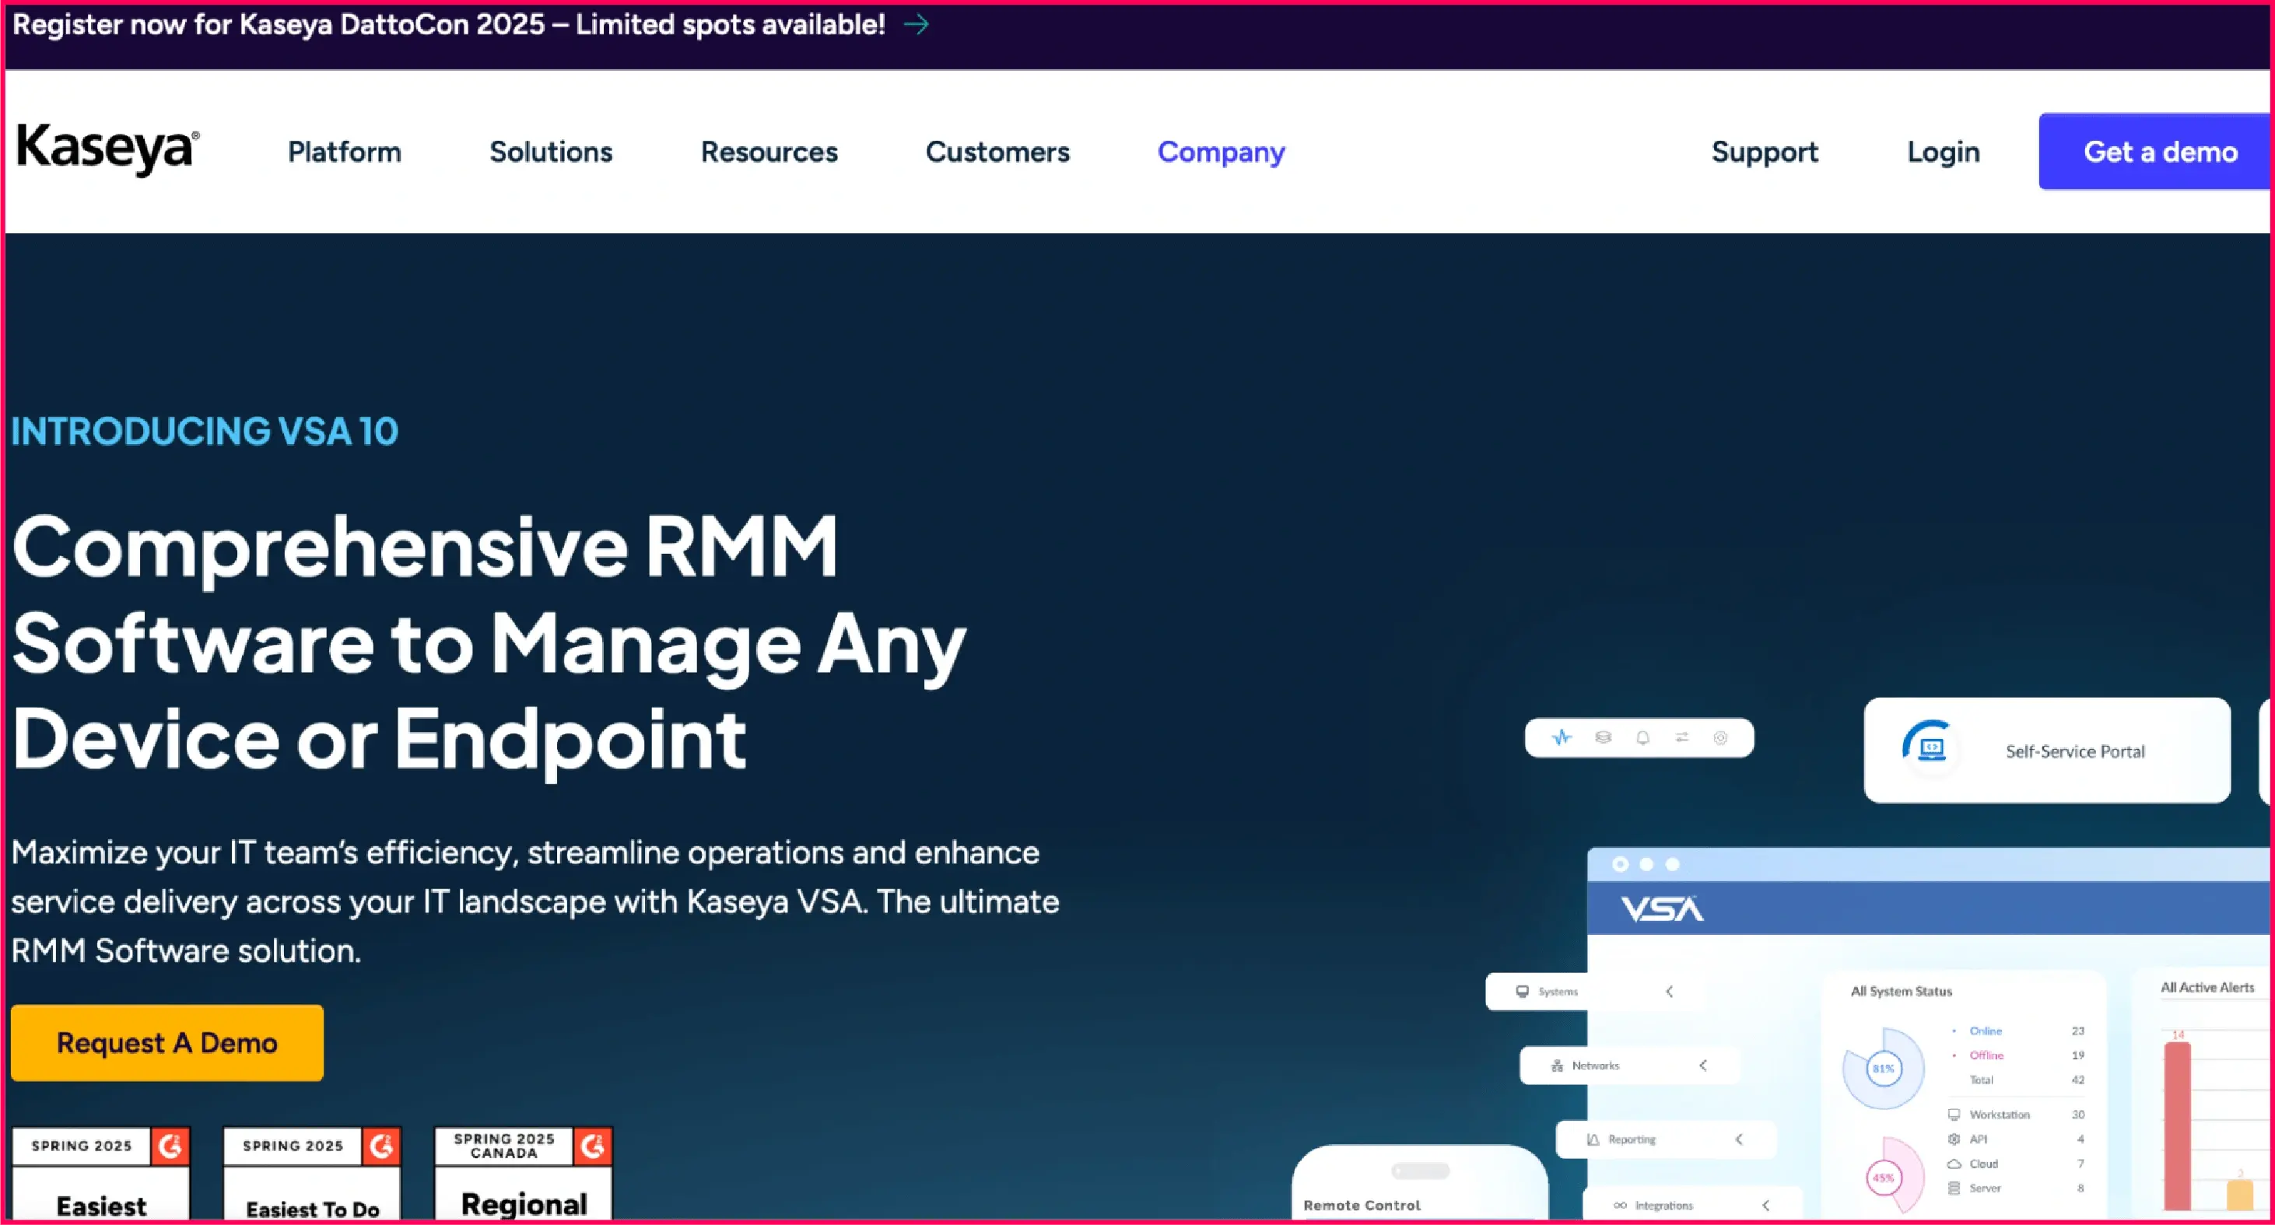Click the arrow icon beside DattoCon banner
The height and width of the screenshot is (1225, 2275).
pyautogui.click(x=916, y=25)
